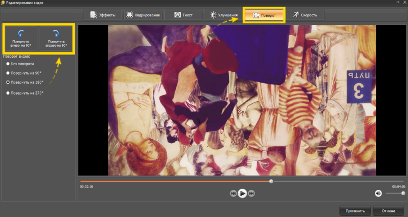
Task: Click the total duration 00:04:08 label
Action: tap(398, 187)
